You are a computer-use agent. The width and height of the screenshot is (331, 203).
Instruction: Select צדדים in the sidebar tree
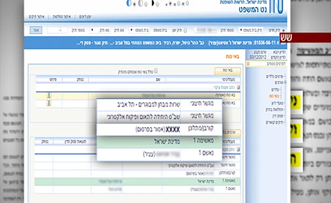(275, 90)
